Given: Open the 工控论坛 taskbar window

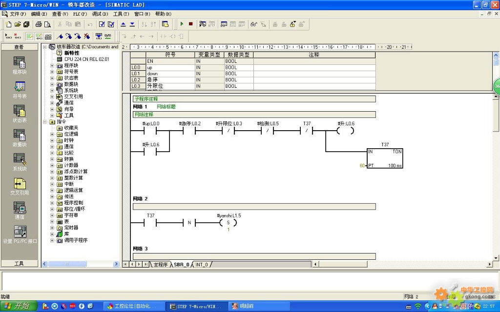Looking at the screenshot, I should tap(133, 306).
